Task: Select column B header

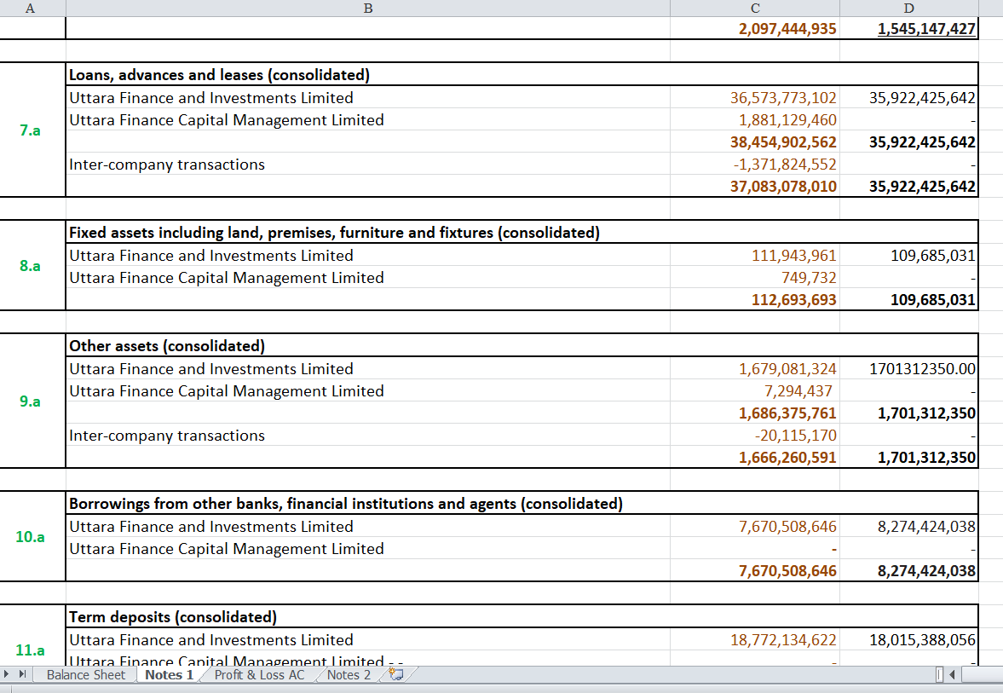Action: [x=368, y=8]
